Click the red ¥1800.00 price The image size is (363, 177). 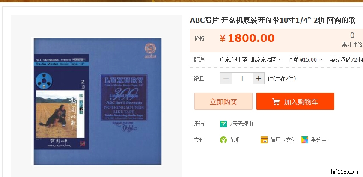click(x=247, y=38)
